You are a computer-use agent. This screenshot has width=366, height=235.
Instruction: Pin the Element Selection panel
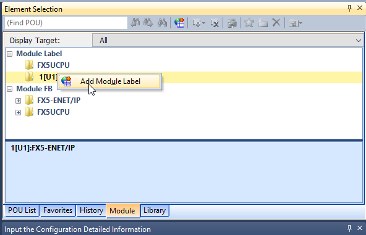point(349,9)
